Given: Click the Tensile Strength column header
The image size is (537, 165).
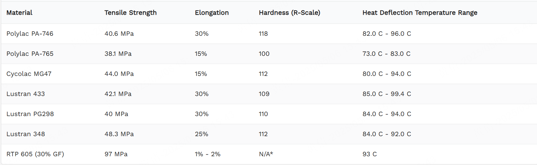Looking at the screenshot, I should click(x=130, y=13).
